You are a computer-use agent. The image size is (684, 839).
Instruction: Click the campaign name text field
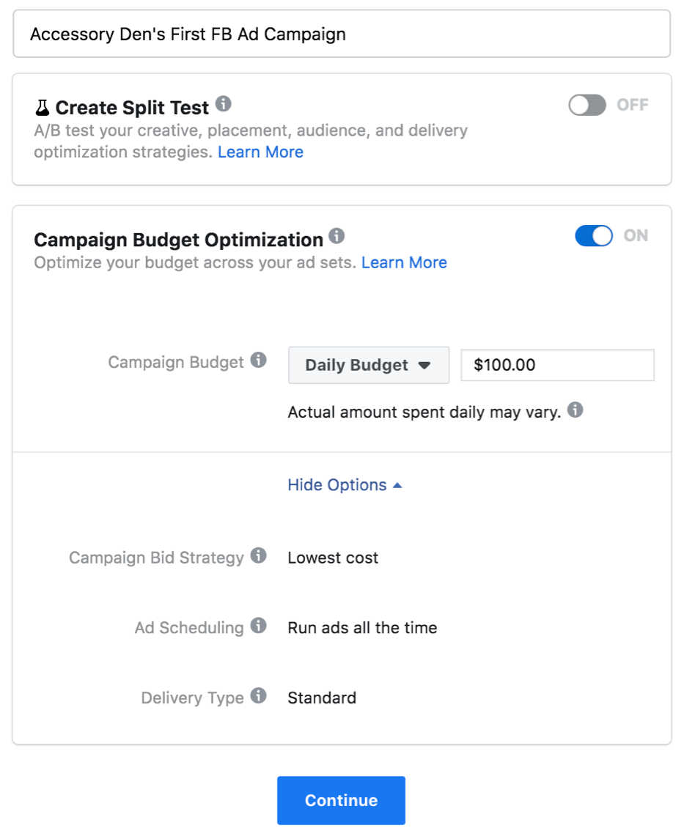pyautogui.click(x=342, y=34)
